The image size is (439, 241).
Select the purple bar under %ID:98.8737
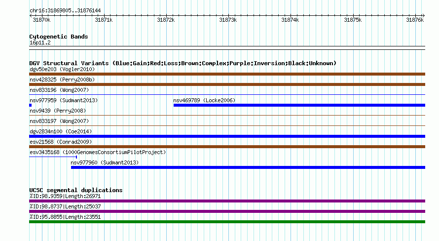tap(227, 211)
